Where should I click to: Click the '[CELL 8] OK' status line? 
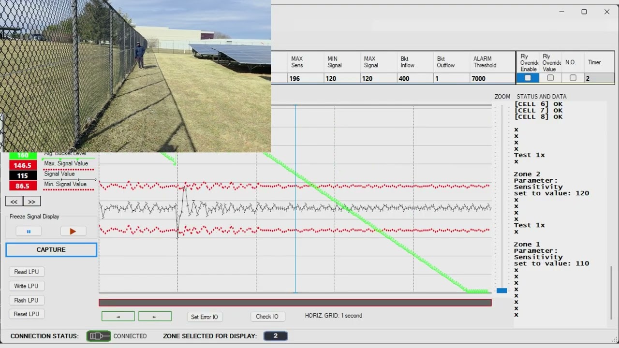[x=538, y=116]
